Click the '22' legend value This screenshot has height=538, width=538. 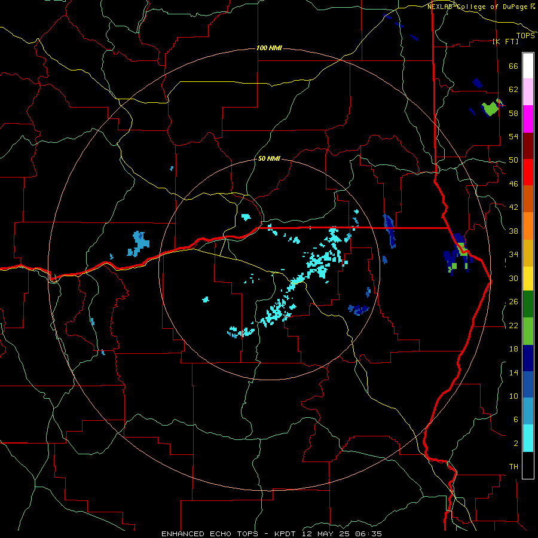[x=513, y=326]
